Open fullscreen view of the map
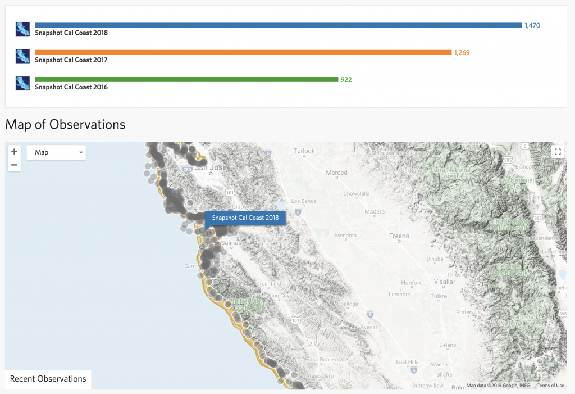Screen dimensions: 575x394 pos(558,151)
